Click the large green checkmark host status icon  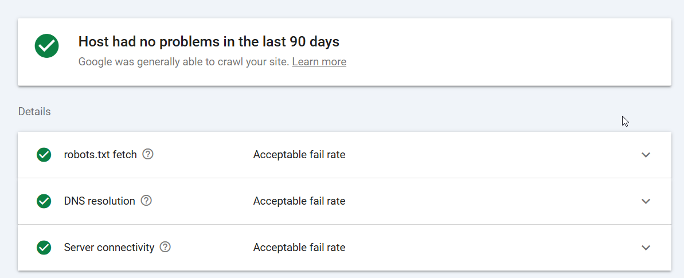click(46, 45)
